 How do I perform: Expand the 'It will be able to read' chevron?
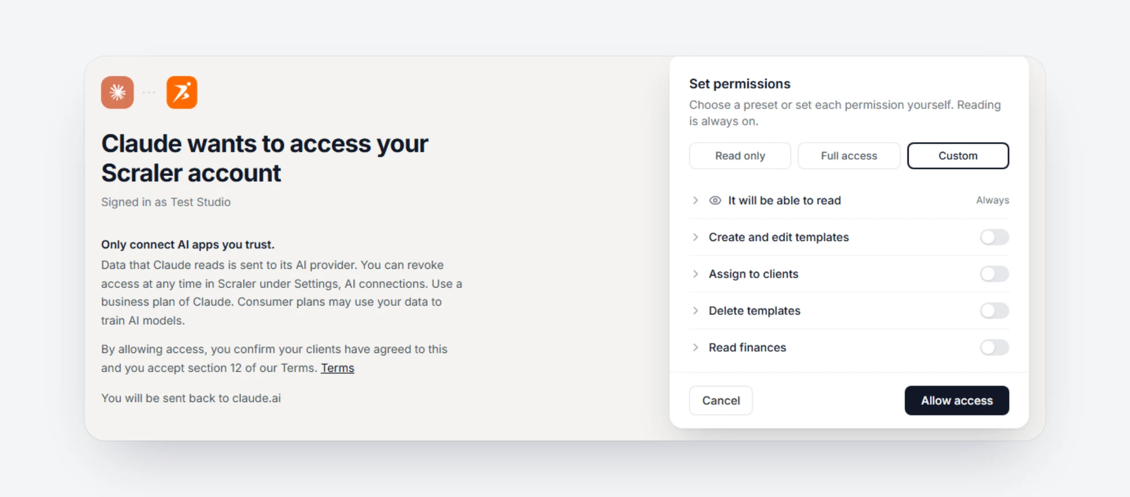(696, 200)
